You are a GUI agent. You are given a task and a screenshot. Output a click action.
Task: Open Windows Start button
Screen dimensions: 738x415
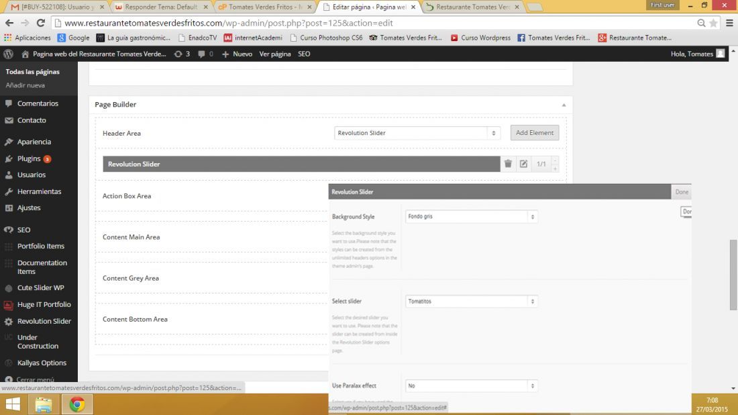(x=13, y=404)
